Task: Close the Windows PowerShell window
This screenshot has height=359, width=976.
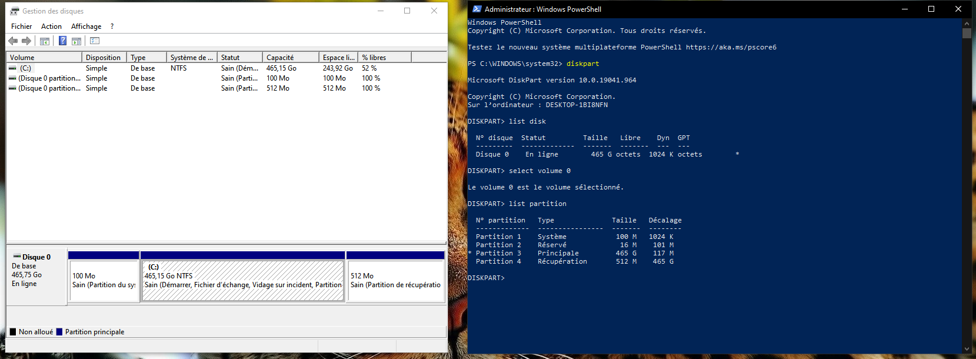Action: point(958,9)
